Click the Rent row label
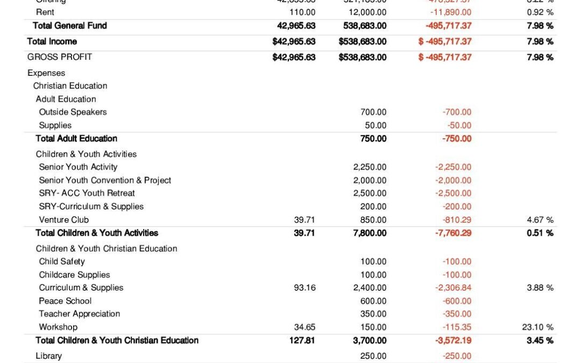 tap(45, 12)
